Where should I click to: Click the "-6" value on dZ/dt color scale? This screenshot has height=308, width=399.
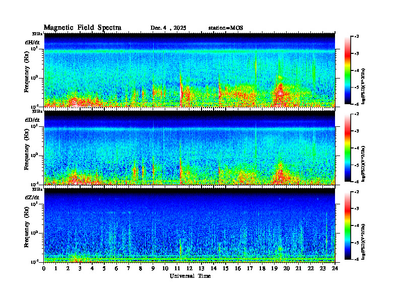coord(357,259)
